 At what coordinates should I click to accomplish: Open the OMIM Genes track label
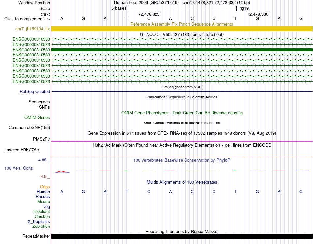tap(37, 118)
